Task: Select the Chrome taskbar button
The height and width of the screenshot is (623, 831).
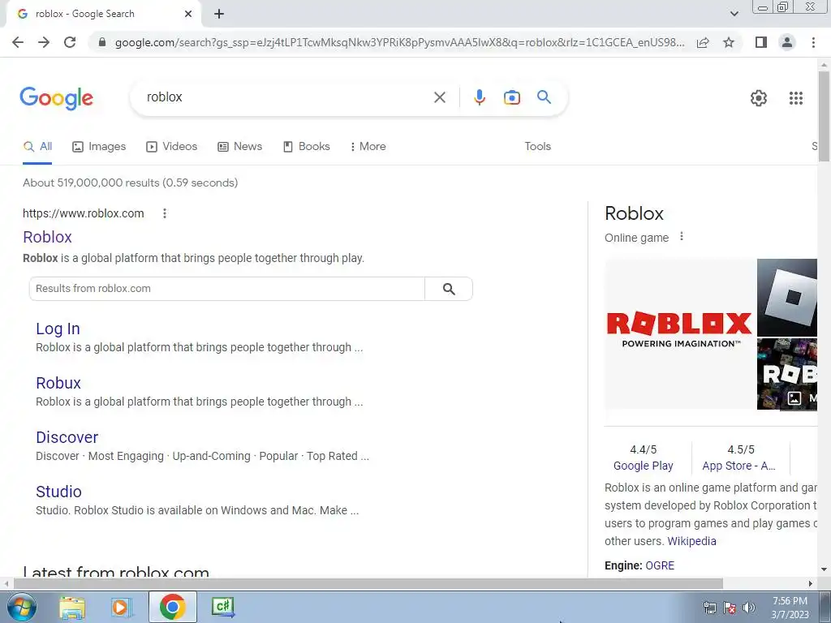Action: click(172, 607)
